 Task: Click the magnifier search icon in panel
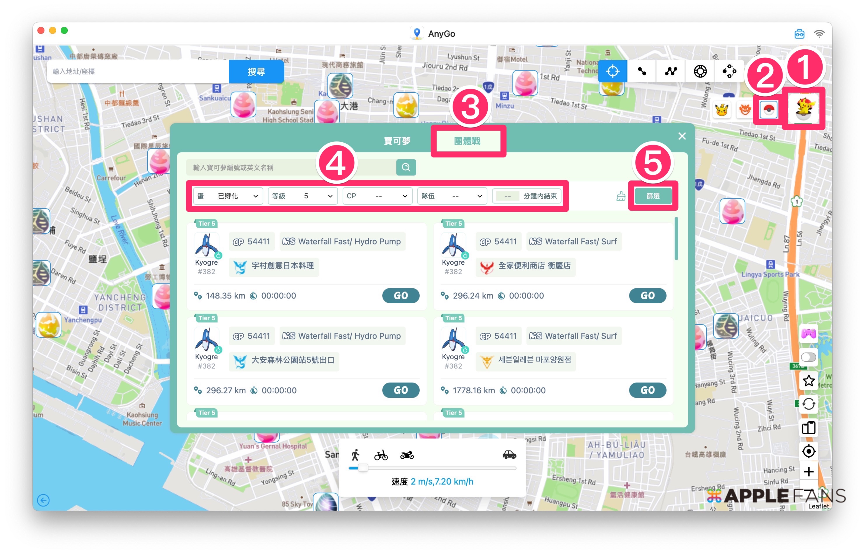point(406,167)
